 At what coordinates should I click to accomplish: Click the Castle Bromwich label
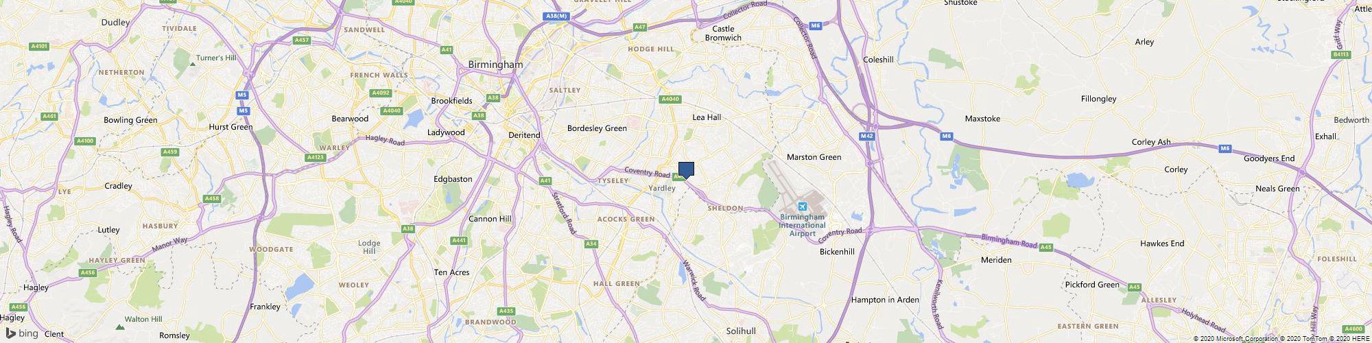click(x=724, y=33)
